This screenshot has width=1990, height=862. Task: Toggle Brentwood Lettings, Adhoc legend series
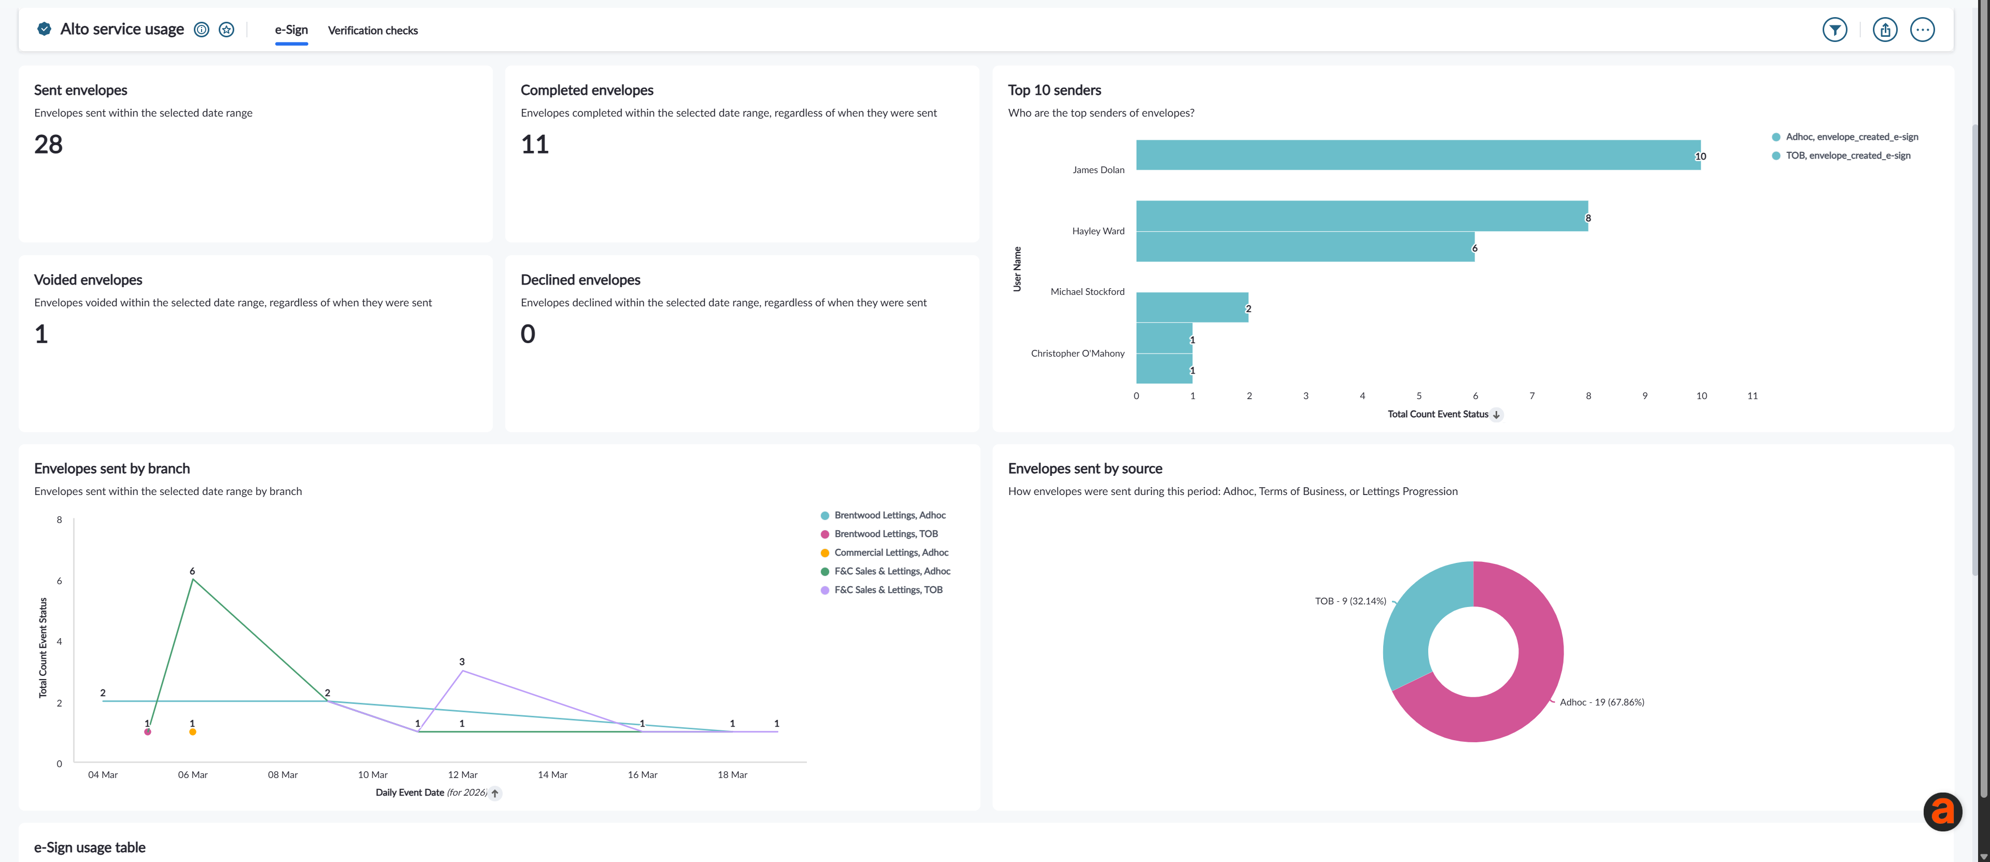point(883,515)
